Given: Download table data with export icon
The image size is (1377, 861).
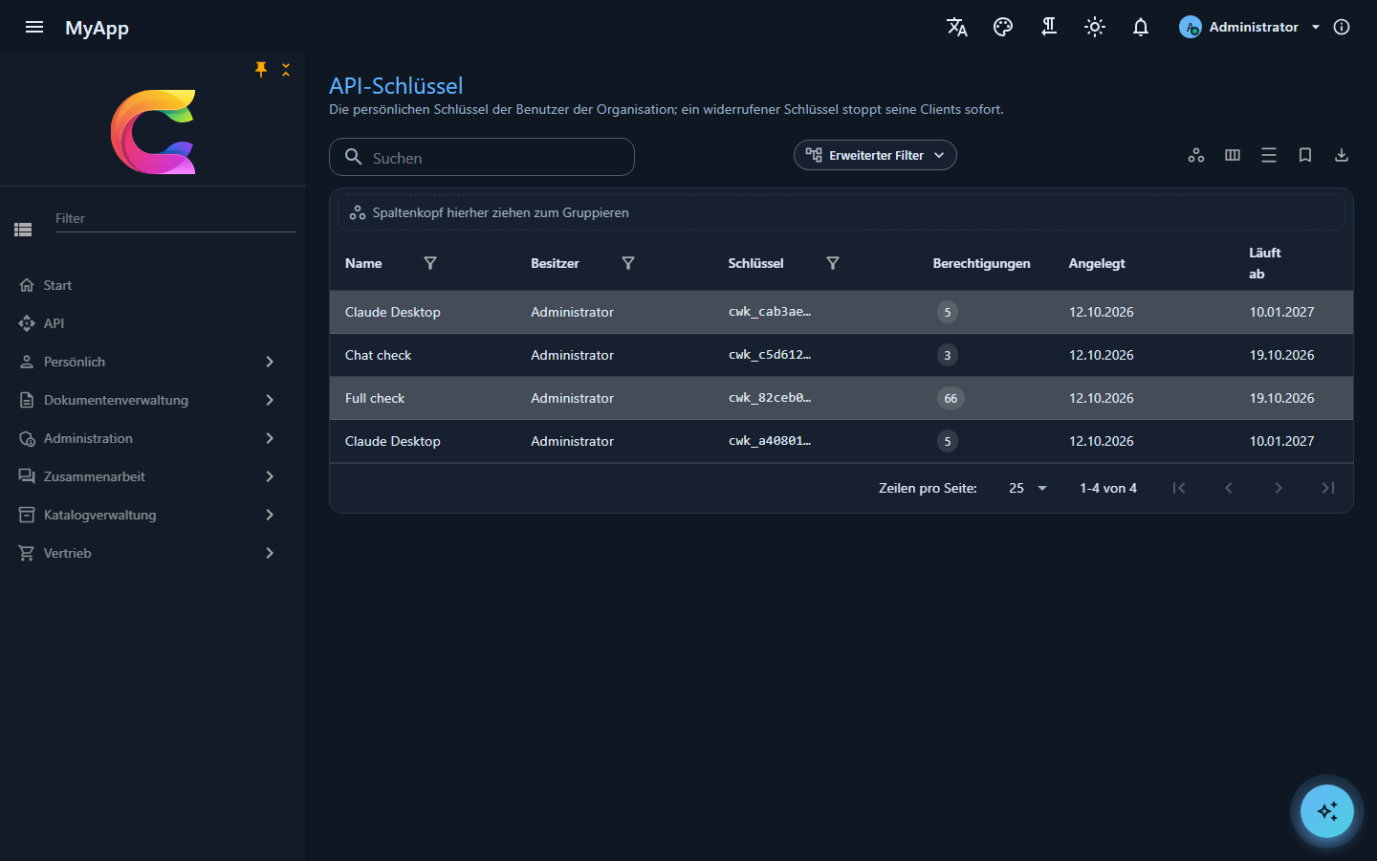Looking at the screenshot, I should tap(1342, 155).
